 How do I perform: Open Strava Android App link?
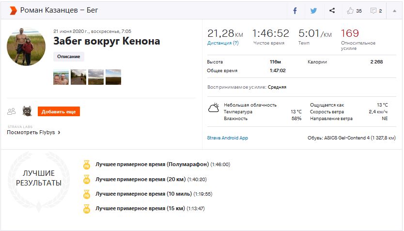(227, 138)
